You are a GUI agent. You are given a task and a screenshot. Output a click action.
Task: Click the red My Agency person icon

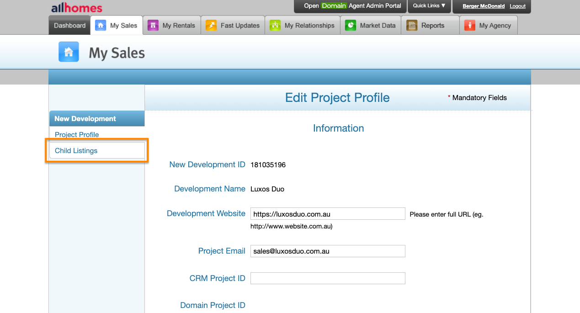469,26
